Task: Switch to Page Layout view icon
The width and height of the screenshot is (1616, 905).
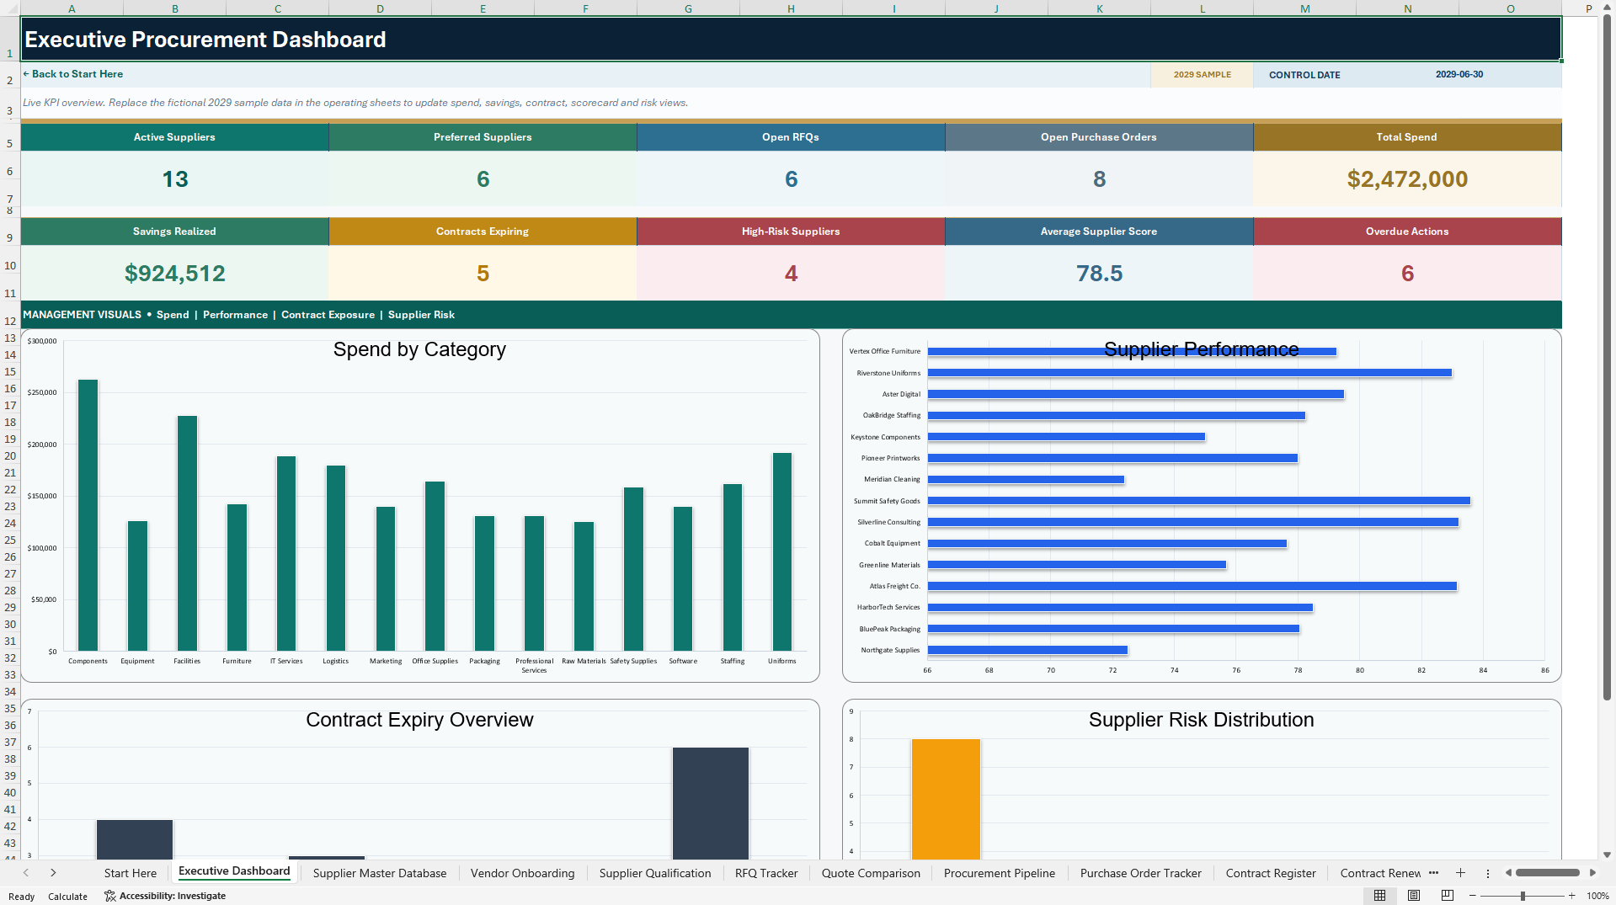Action: tap(1414, 896)
